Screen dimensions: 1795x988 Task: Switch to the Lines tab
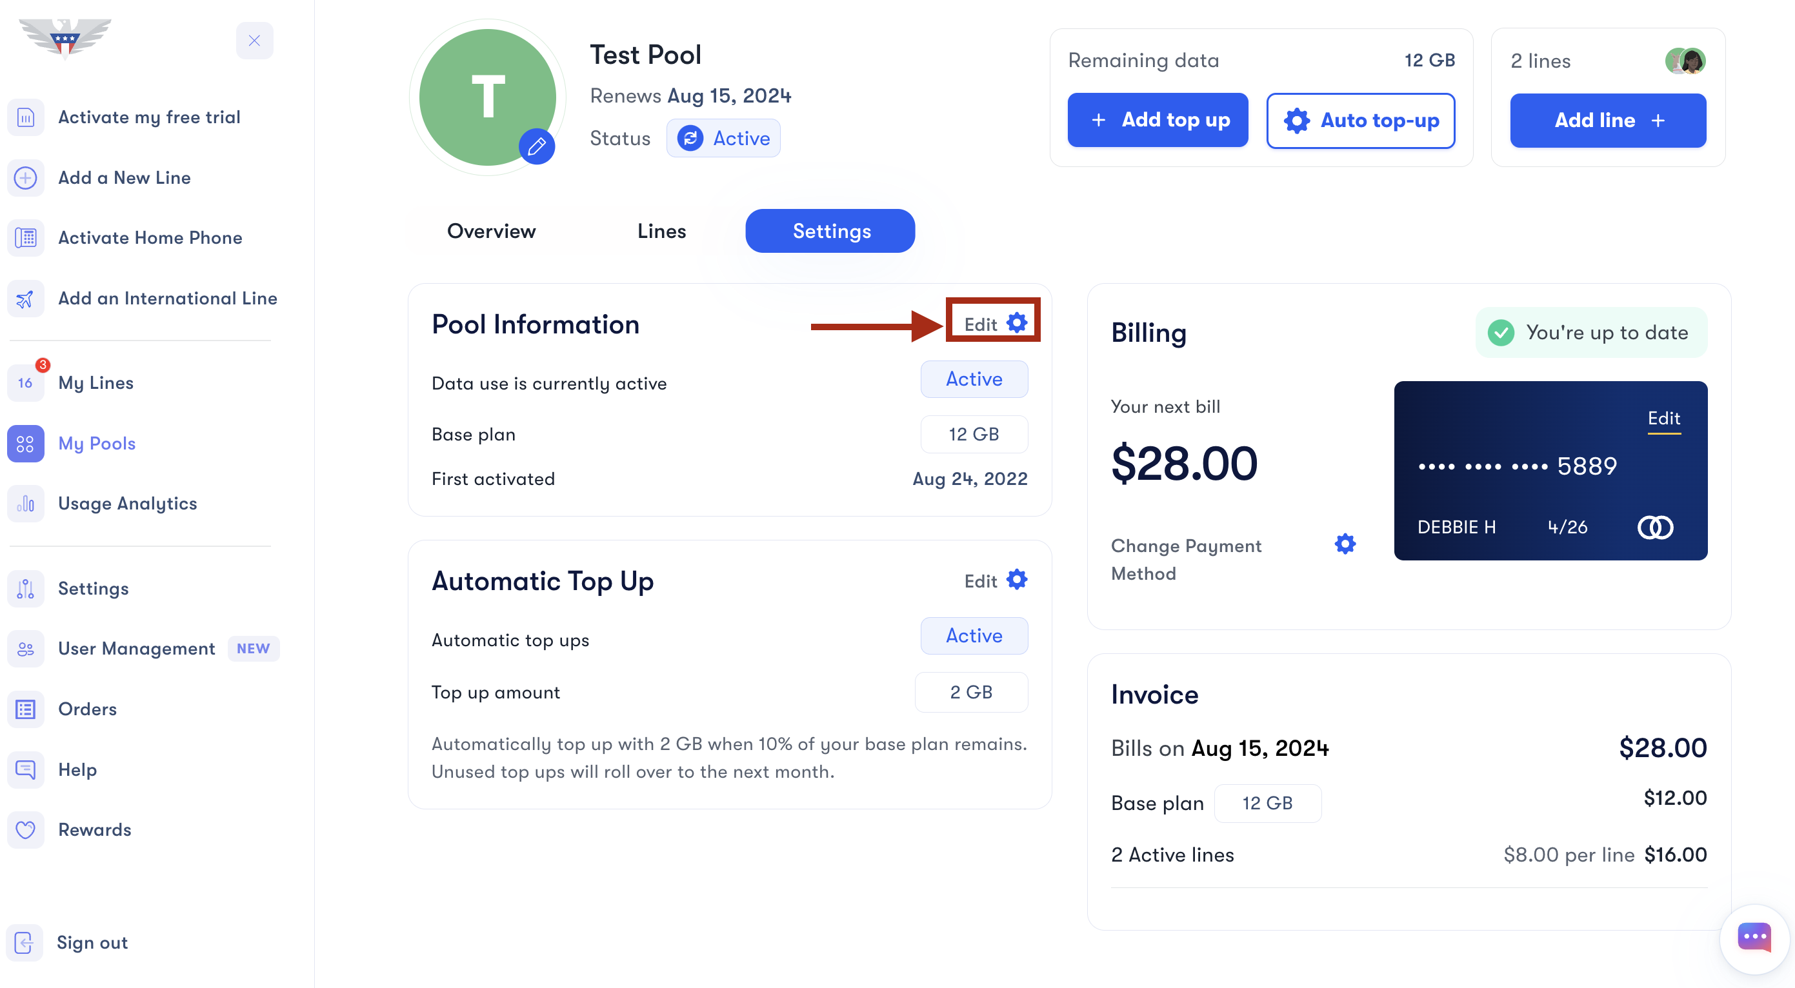[x=661, y=230]
